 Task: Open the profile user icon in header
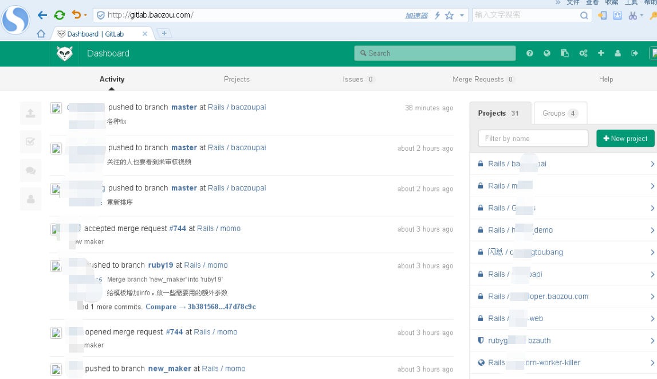(617, 53)
